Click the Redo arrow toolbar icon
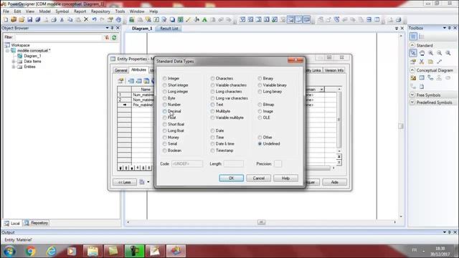The height and width of the screenshot is (258, 459). pyautogui.click(x=102, y=19)
